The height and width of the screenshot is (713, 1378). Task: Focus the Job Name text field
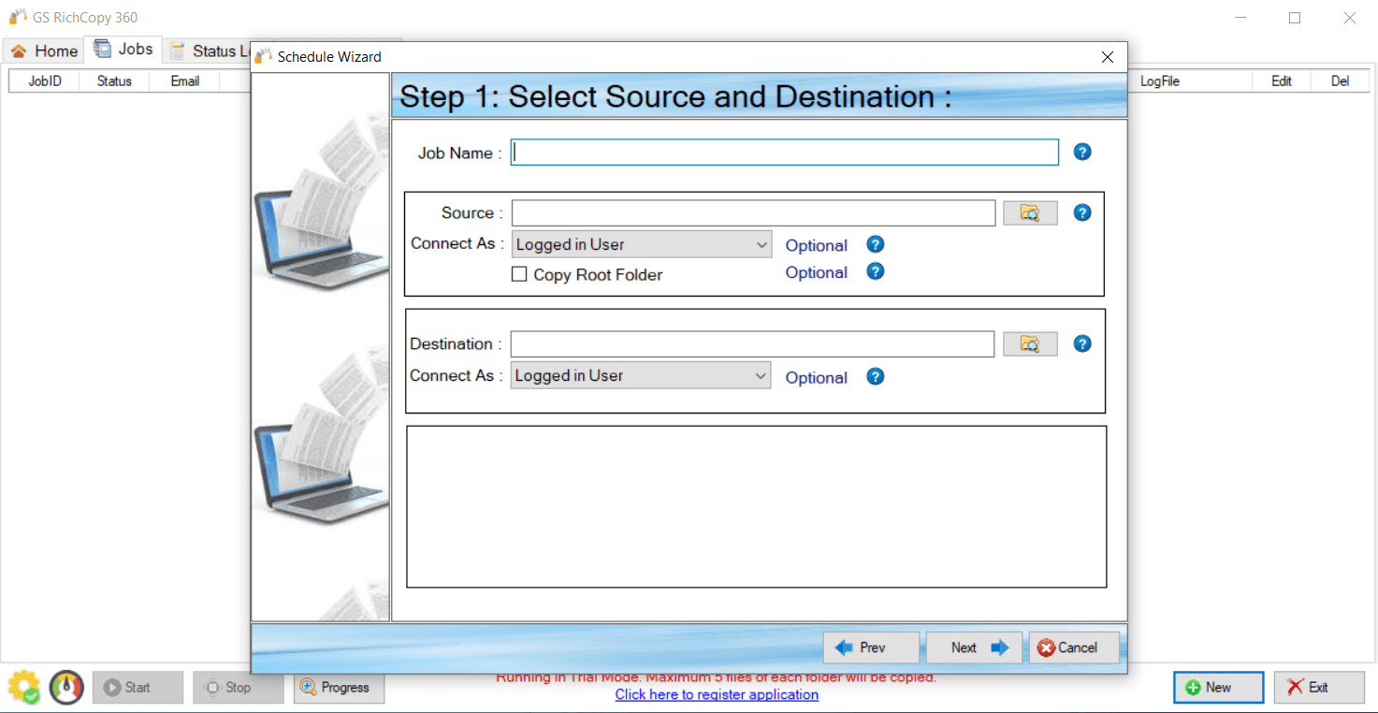click(785, 153)
